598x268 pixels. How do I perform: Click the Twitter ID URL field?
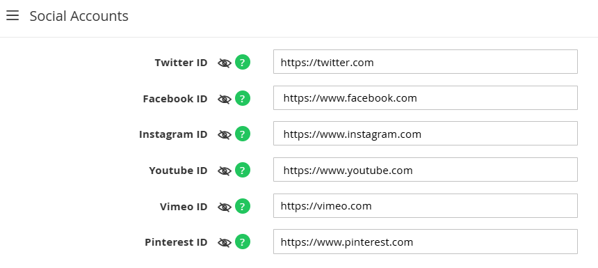pyautogui.click(x=426, y=61)
